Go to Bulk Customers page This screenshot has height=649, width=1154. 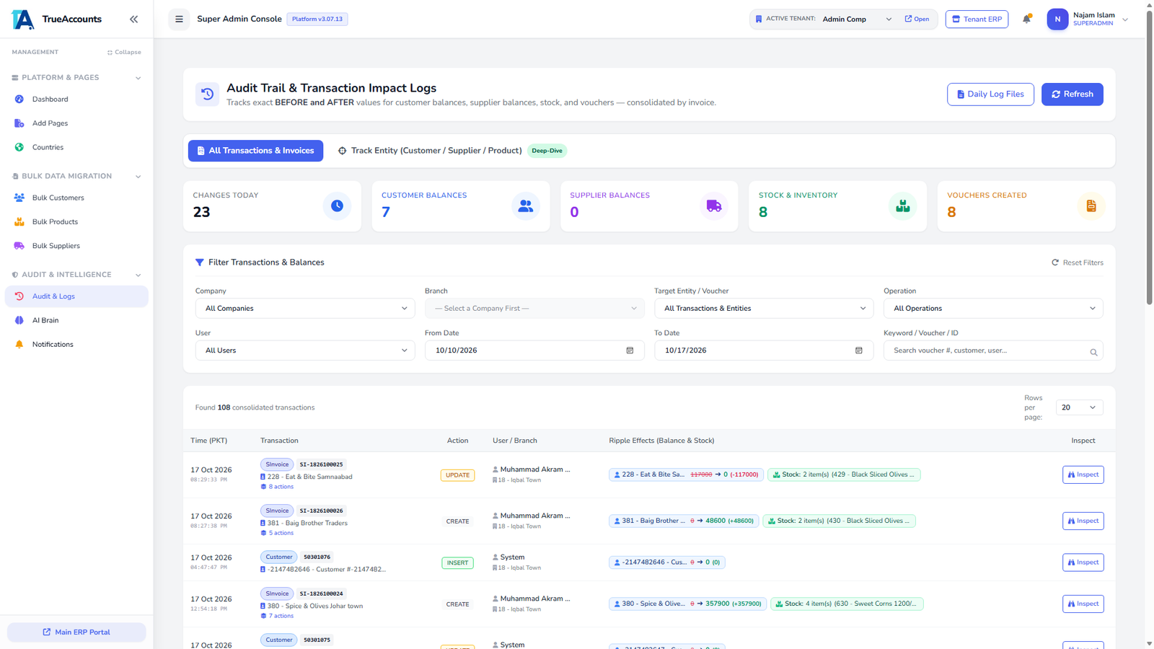pos(76,198)
